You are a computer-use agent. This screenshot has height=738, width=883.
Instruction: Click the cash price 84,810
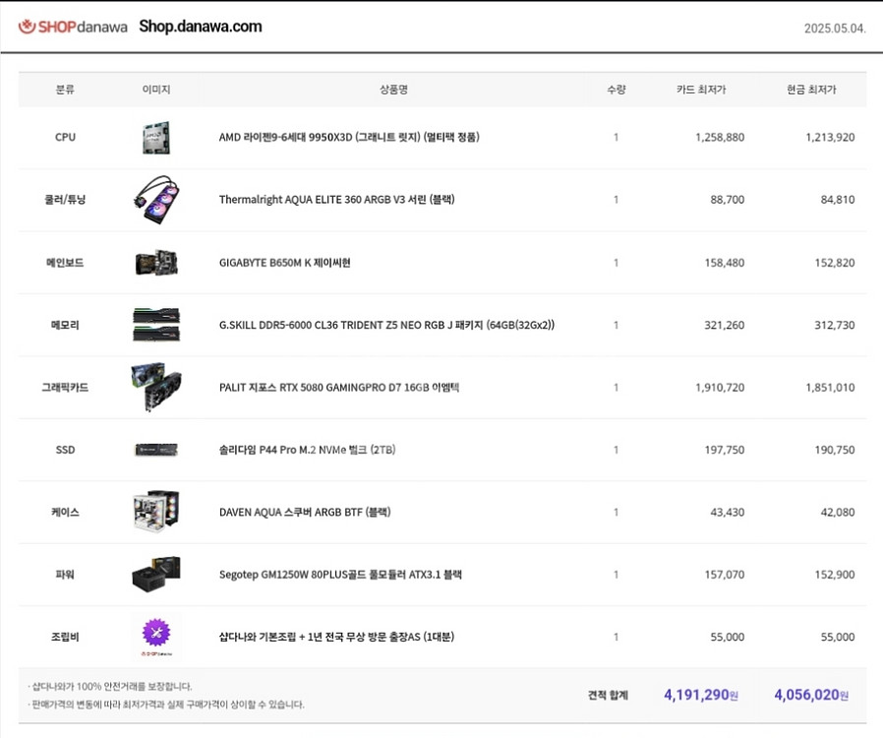coord(838,200)
